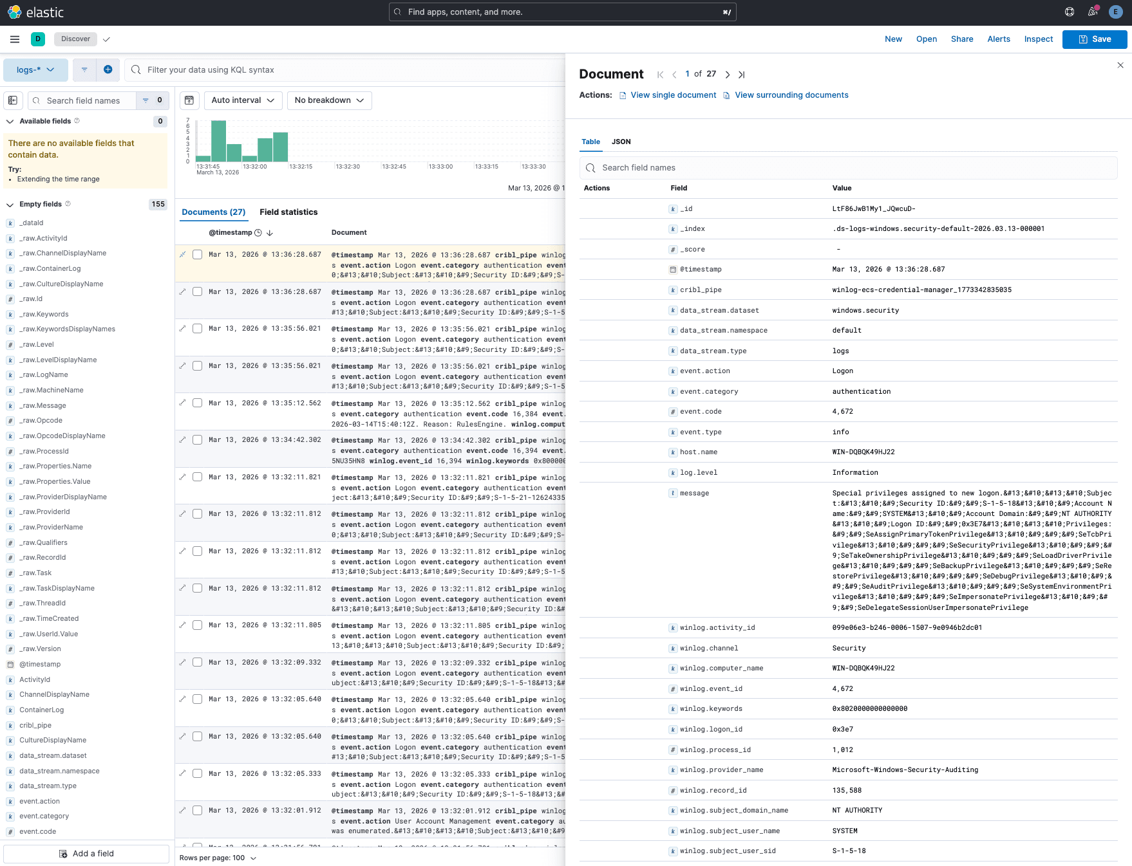Image resolution: width=1132 pixels, height=866 pixels.
Task: Open the user profile avatar
Action: pos(1116,12)
